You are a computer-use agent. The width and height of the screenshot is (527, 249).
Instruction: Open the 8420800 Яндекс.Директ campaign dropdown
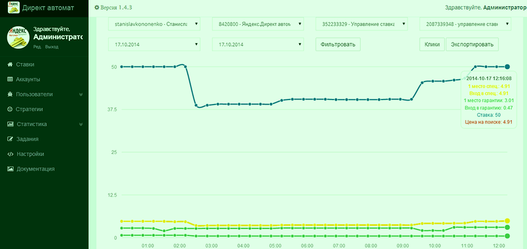click(258, 24)
